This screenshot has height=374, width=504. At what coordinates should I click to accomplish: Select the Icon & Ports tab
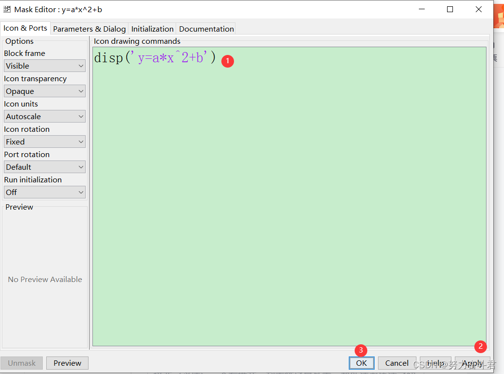[25, 28]
